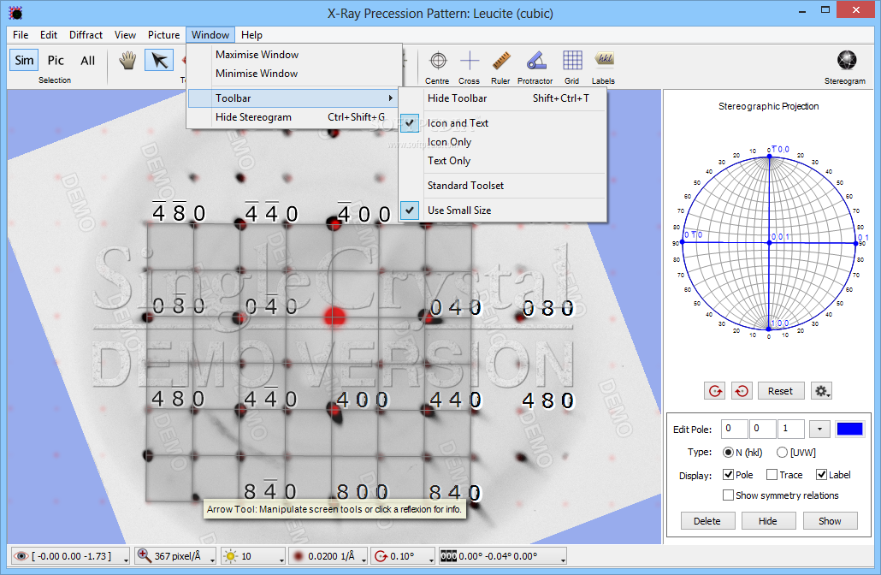Click the rotation step icon
This screenshot has width=881, height=575.
coord(381,556)
